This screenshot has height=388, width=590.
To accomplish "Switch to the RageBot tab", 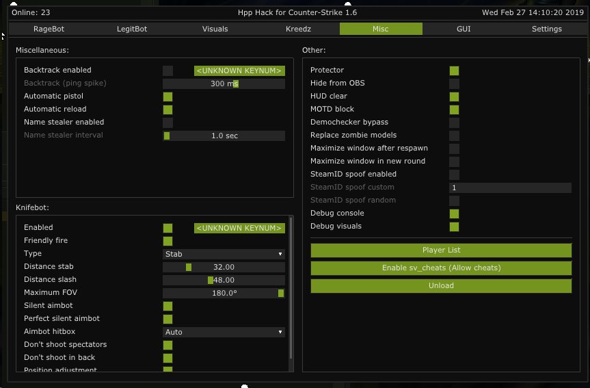I will (49, 29).
